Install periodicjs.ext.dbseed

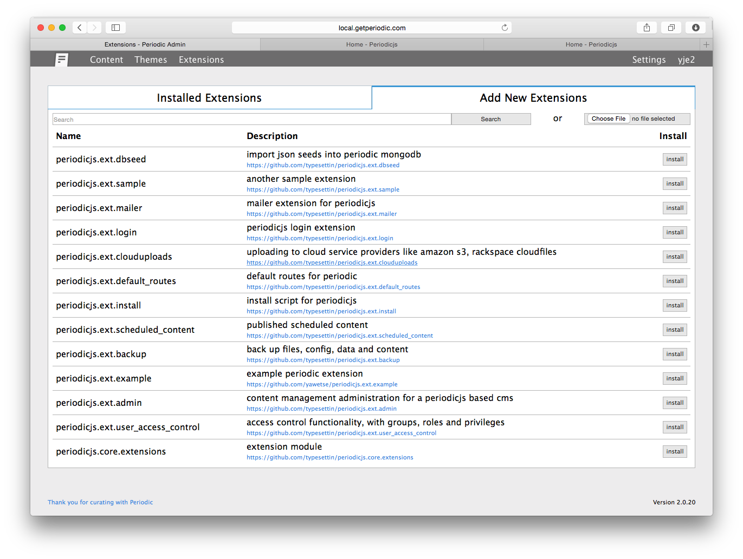(675, 159)
